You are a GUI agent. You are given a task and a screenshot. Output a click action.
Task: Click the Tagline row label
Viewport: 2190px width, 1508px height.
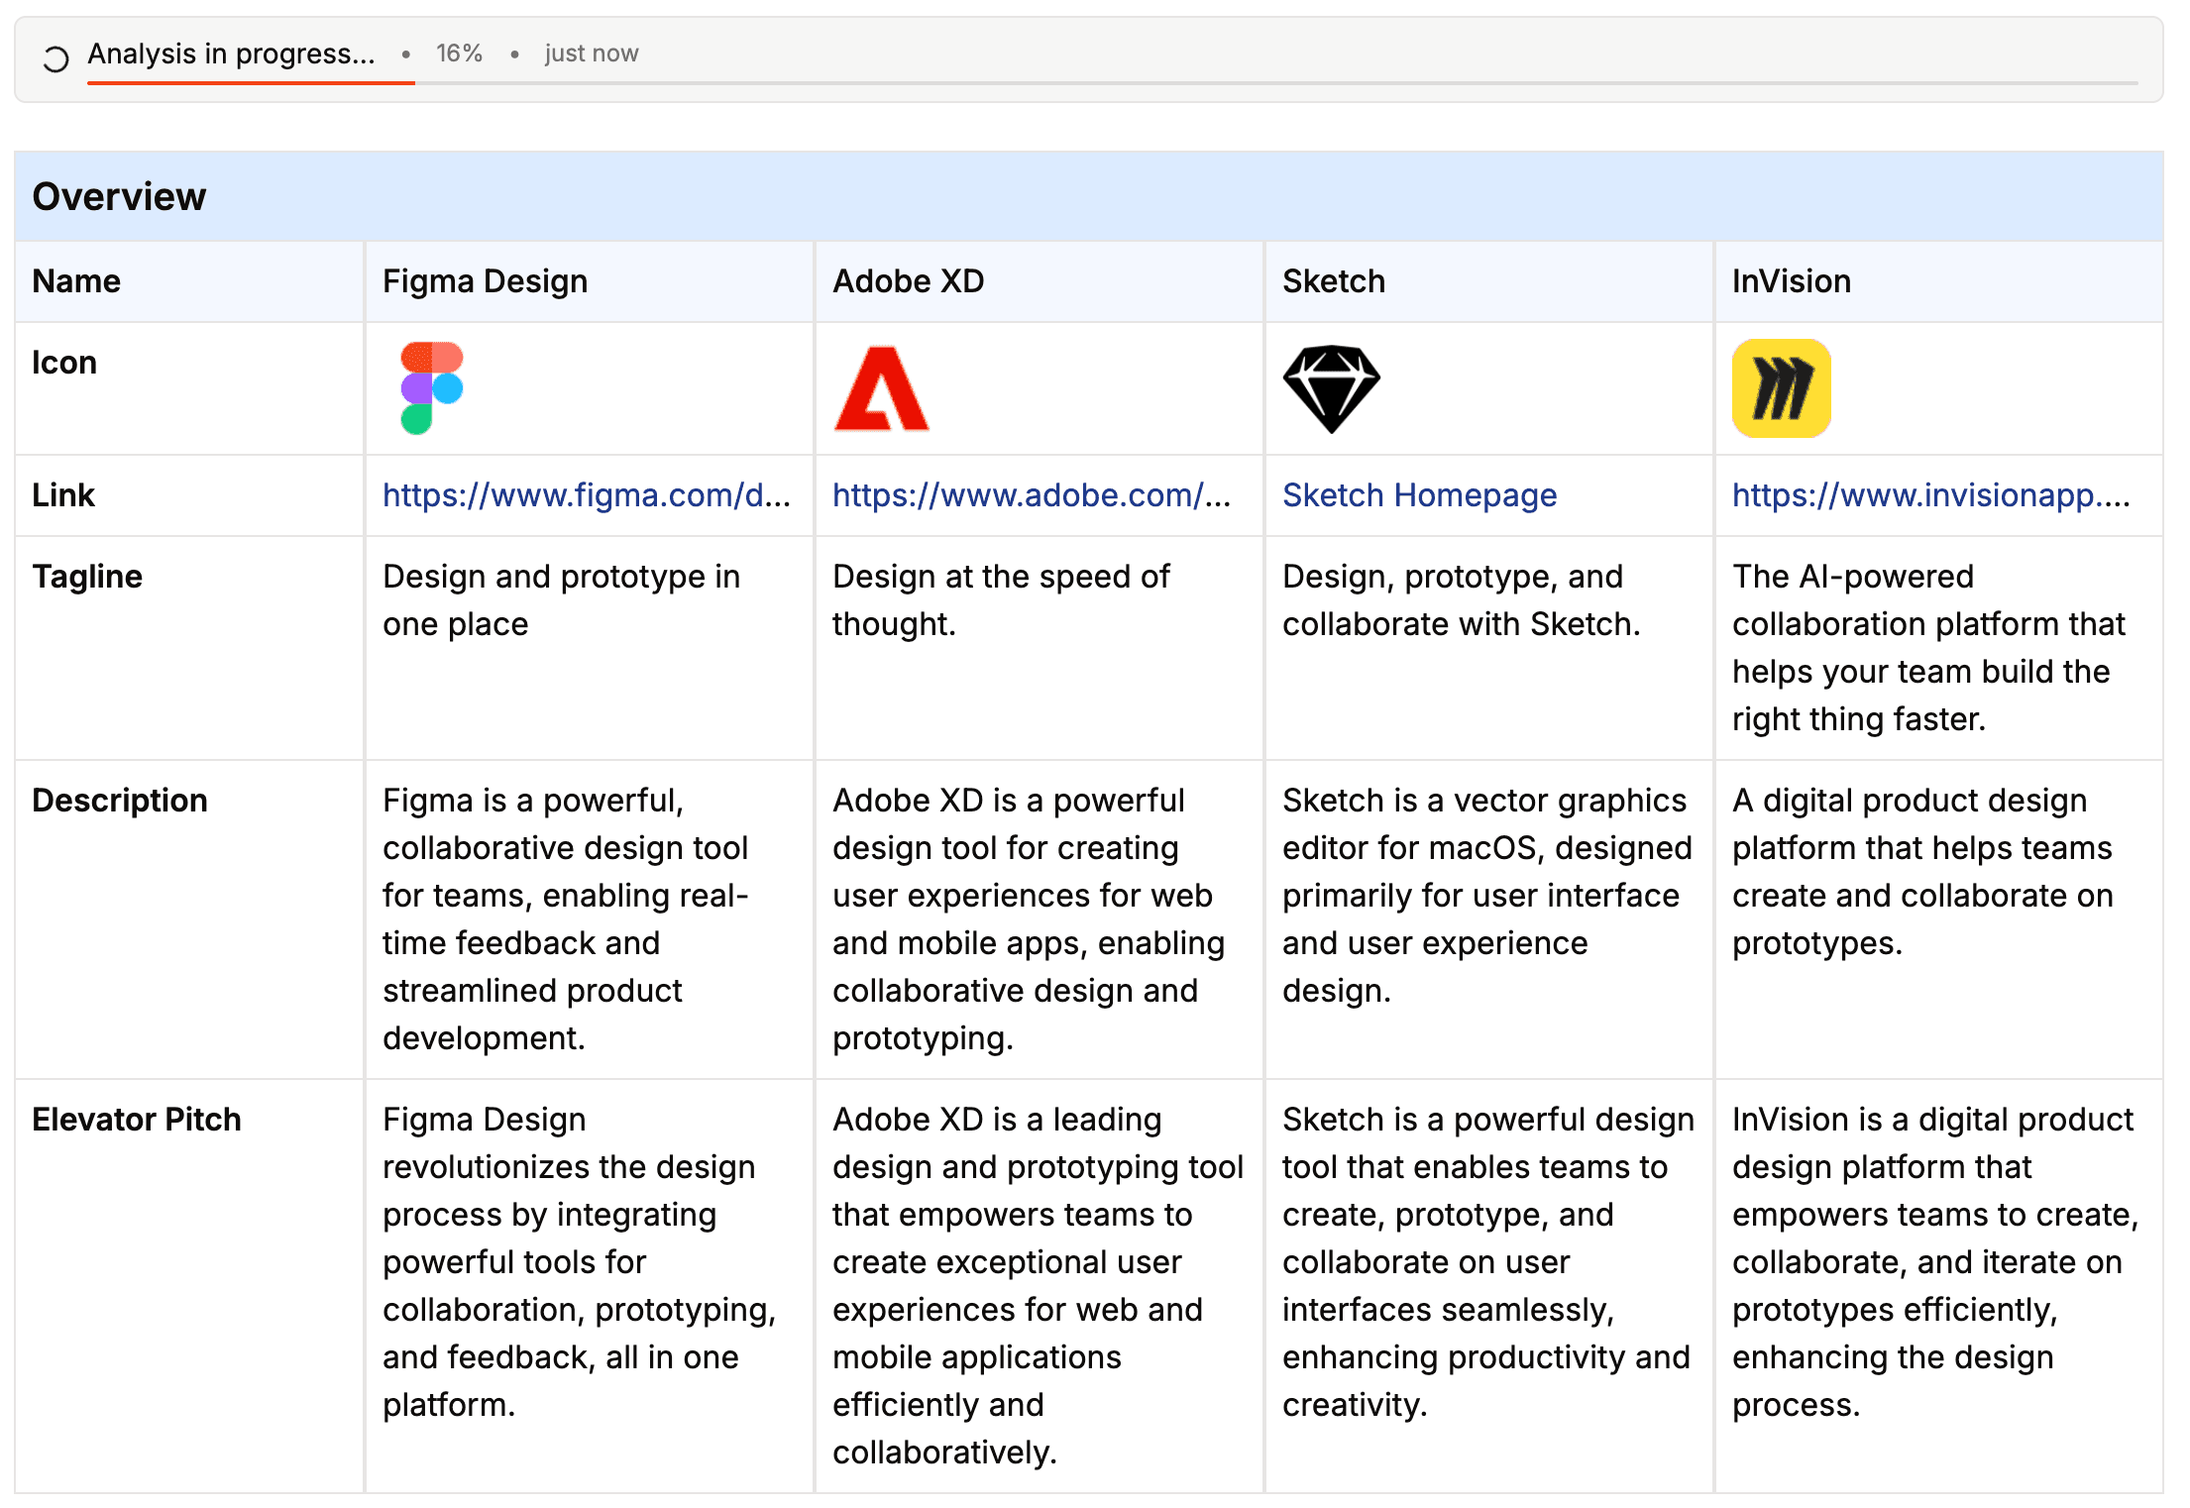tap(87, 577)
